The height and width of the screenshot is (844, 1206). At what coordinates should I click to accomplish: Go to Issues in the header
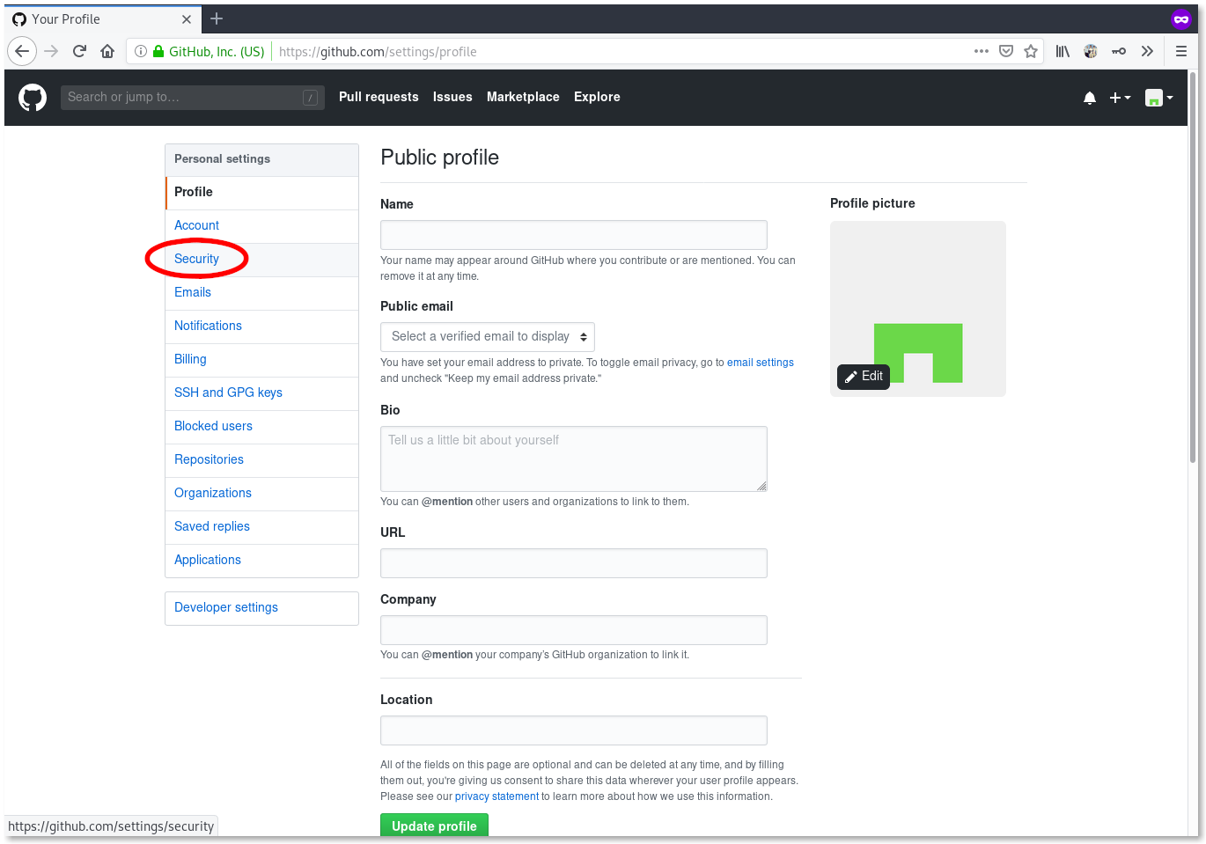pos(452,97)
